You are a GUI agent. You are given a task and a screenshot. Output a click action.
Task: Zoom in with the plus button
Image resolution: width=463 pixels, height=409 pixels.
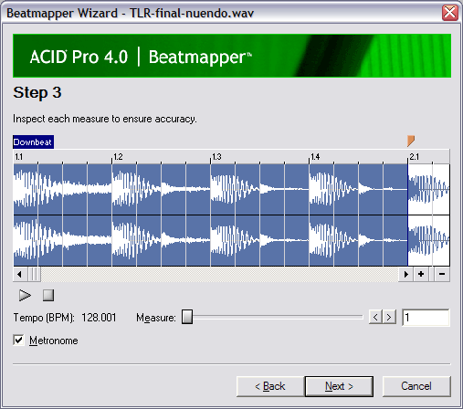[x=421, y=274]
